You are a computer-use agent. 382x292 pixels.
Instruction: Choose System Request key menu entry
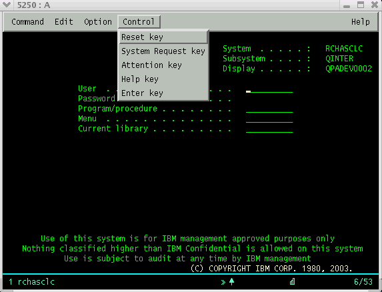tap(163, 51)
